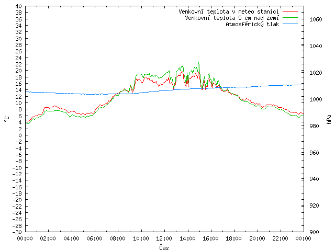Image resolution: width=335 pixels, height=251 pixels.
Task: Click the pressure label '960'
Action: pyautogui.click(x=314, y=153)
